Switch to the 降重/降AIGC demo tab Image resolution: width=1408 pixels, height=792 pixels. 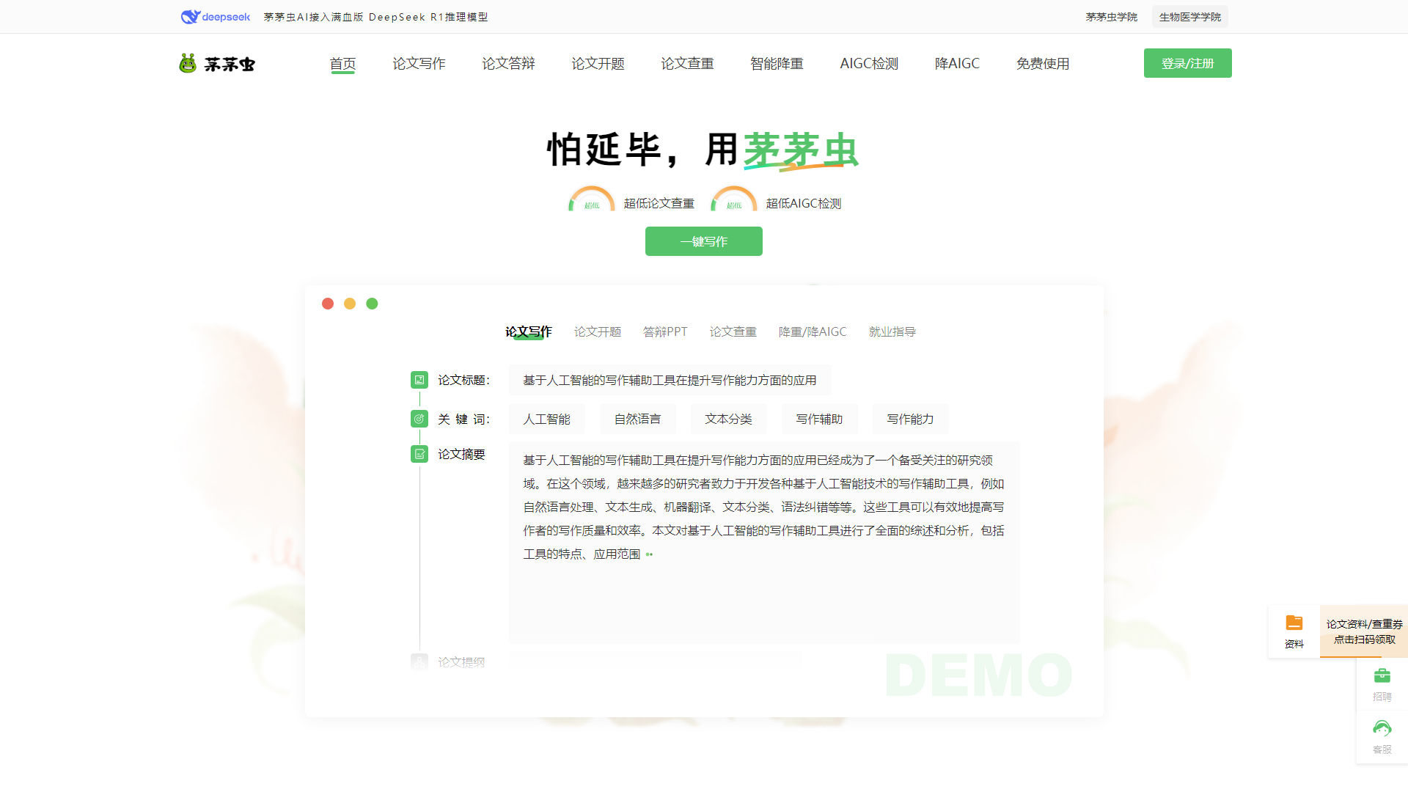click(812, 331)
